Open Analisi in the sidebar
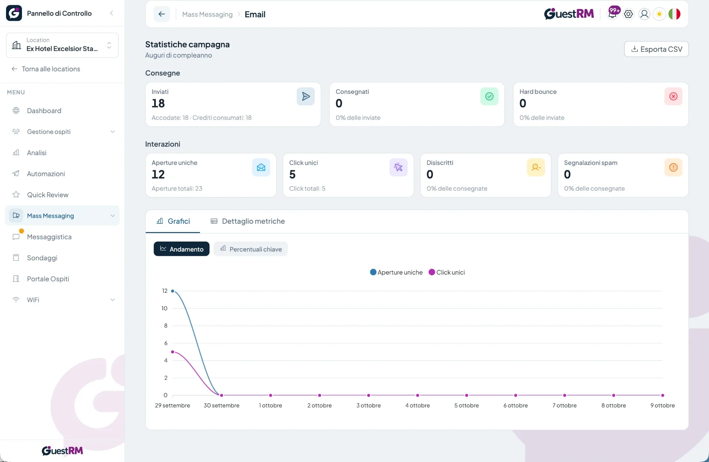The width and height of the screenshot is (709, 462). [x=62, y=153]
